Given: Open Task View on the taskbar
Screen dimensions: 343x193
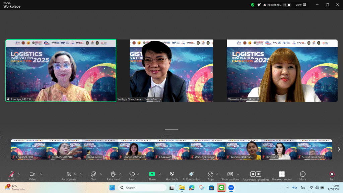Looking at the screenshot, I should (172, 188).
